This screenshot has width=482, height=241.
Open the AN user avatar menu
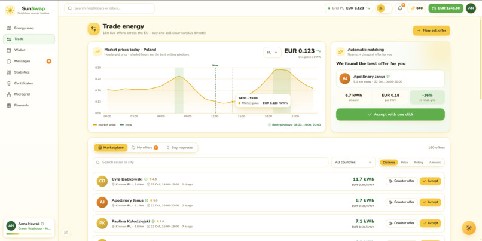[471, 8]
